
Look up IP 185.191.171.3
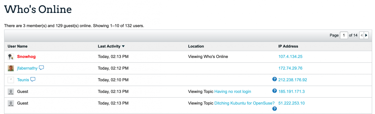291,92
